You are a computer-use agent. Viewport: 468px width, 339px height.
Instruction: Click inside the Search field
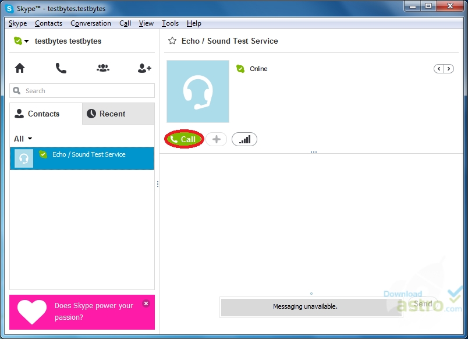[x=82, y=91]
